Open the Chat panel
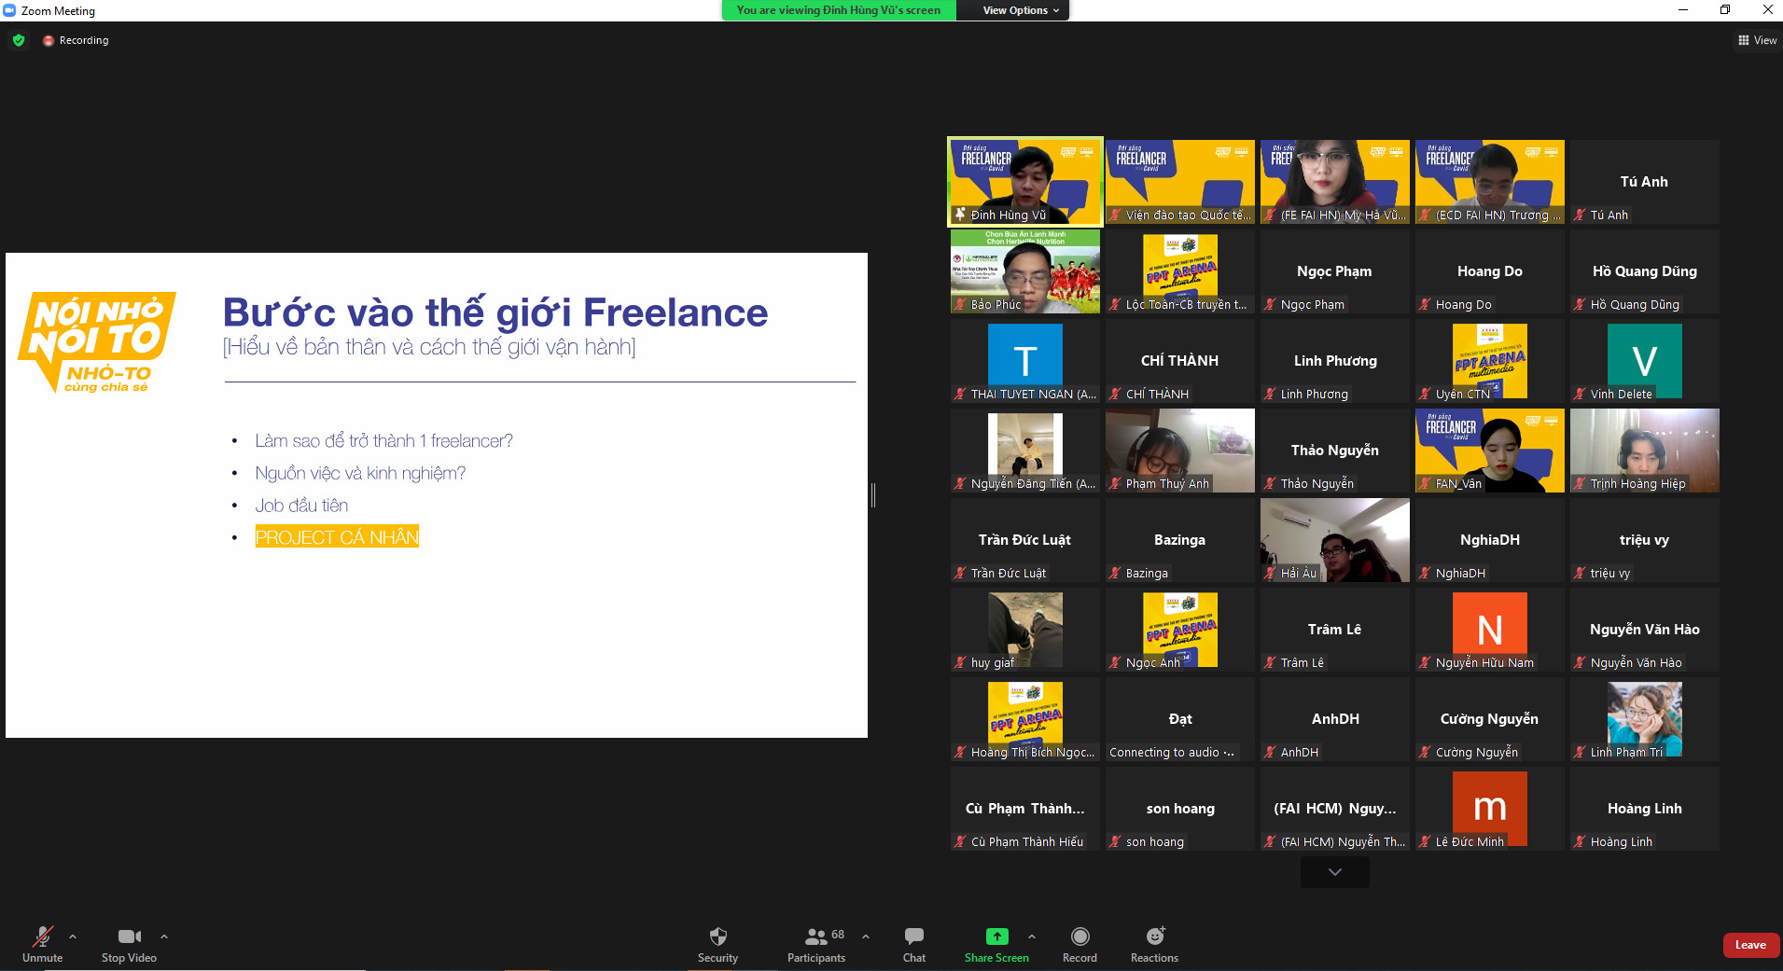This screenshot has width=1783, height=971. [x=914, y=944]
